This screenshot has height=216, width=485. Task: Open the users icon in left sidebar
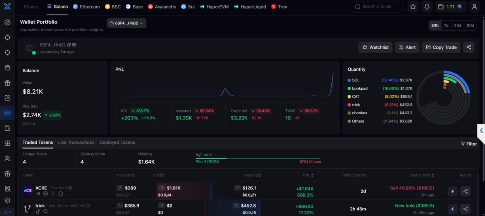tap(7, 159)
